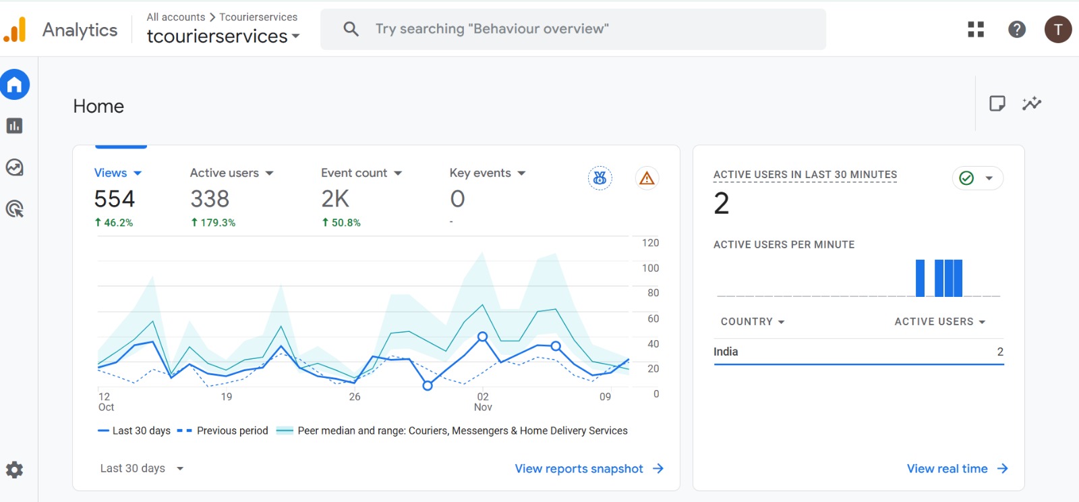Open the Insights sparkline icon

point(1031,103)
